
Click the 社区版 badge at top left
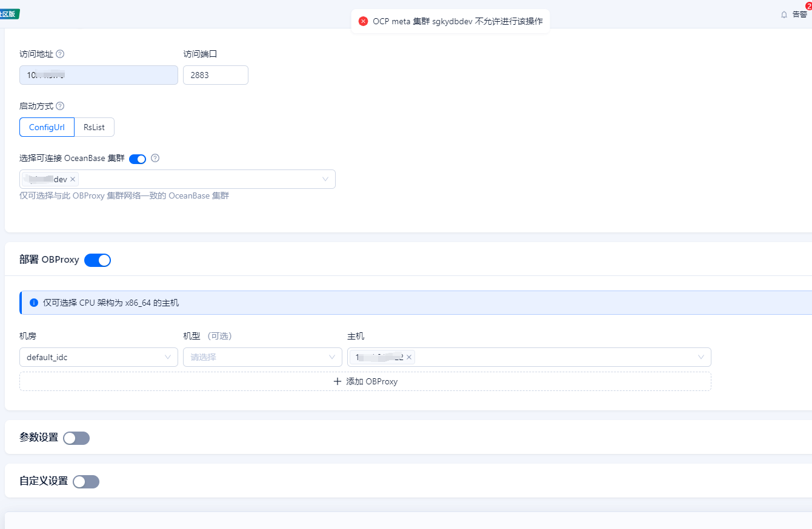point(9,14)
